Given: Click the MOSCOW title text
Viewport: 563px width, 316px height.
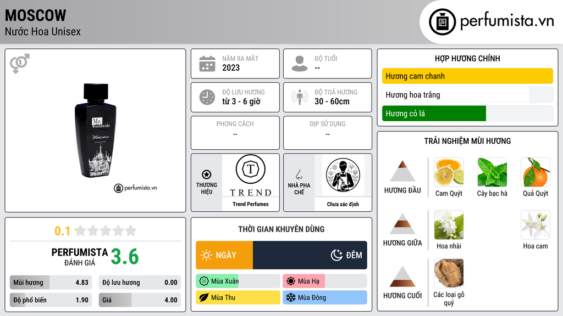Looking at the screenshot, I should click(x=36, y=15).
